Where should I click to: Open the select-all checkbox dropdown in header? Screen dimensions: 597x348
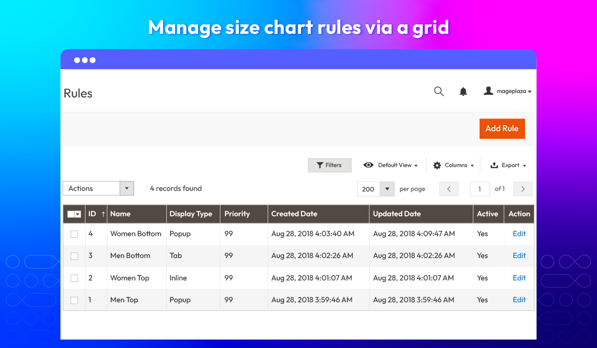pyautogui.click(x=78, y=214)
